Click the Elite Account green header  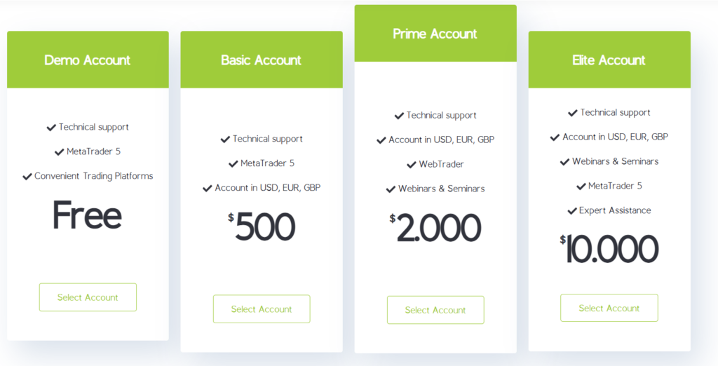pyautogui.click(x=609, y=60)
